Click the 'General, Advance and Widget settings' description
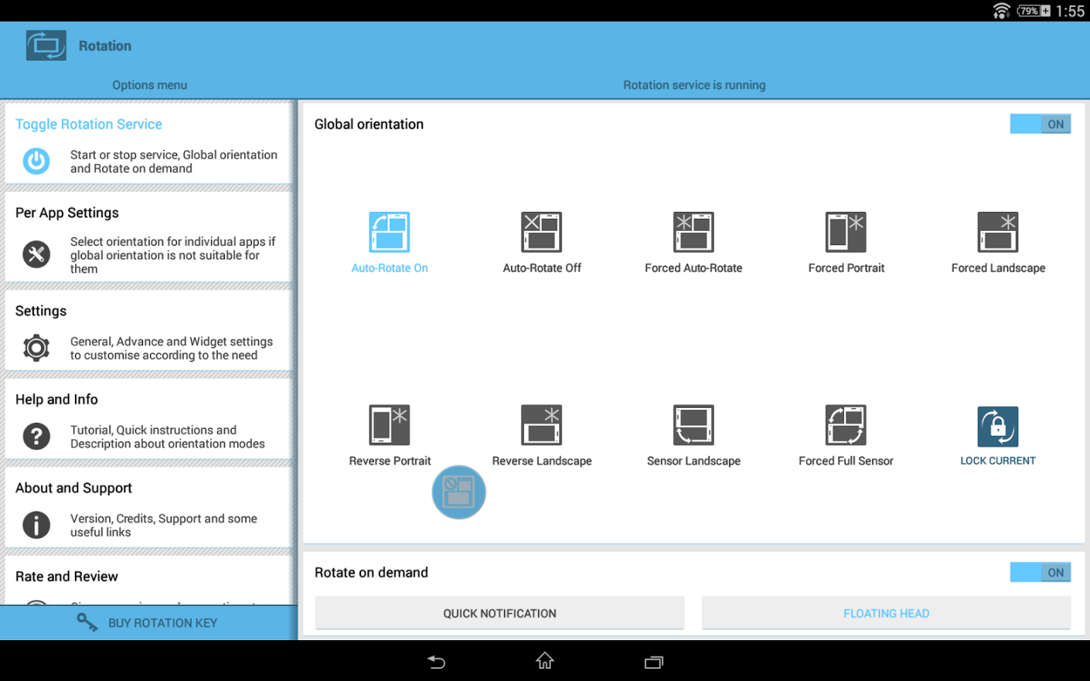The height and width of the screenshot is (681, 1090). coord(172,348)
